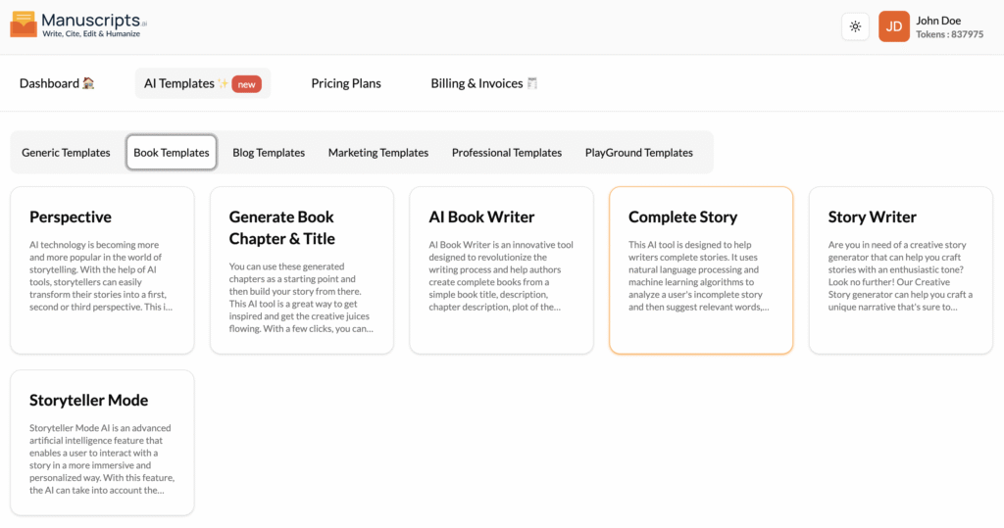Open the Marketing Templates tab
This screenshot has height=528, width=1004.
pyautogui.click(x=378, y=152)
